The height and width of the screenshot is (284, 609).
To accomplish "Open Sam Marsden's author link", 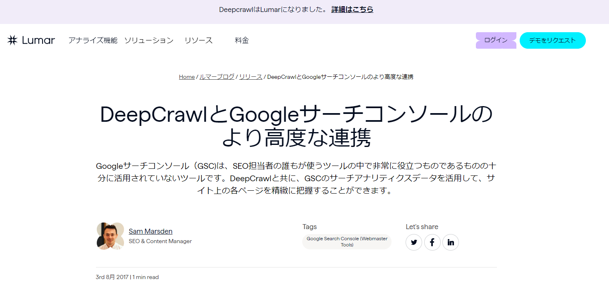I will click(150, 231).
